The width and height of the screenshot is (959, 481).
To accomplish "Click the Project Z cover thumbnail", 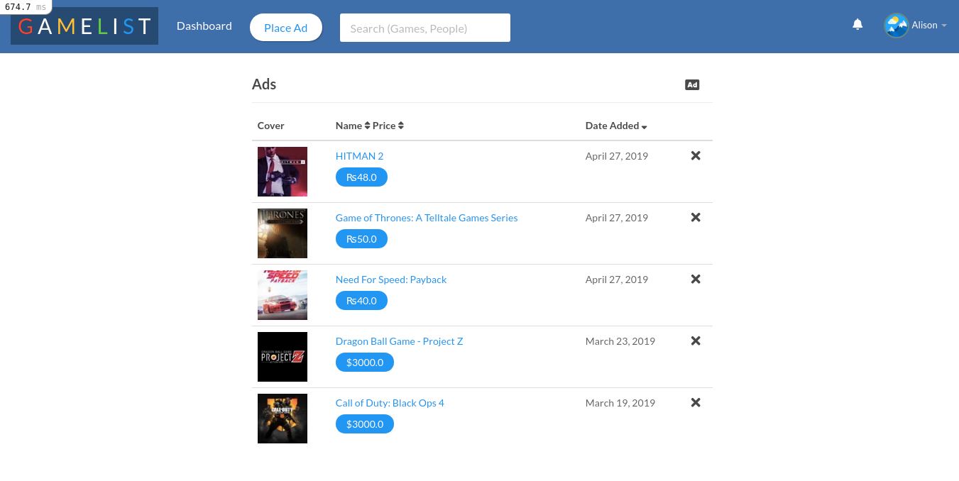I will (x=283, y=357).
